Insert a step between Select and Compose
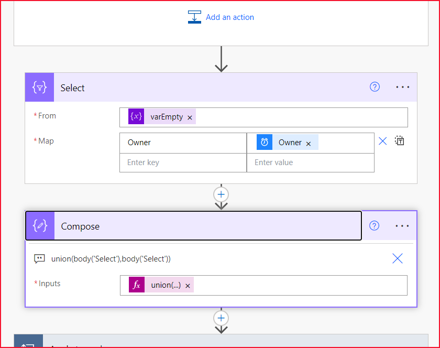The height and width of the screenshot is (348, 440). [221, 194]
